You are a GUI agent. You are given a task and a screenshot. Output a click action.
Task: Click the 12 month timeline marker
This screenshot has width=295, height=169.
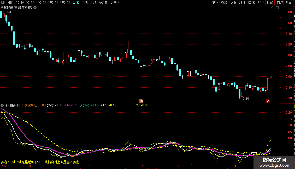(x=31, y=166)
